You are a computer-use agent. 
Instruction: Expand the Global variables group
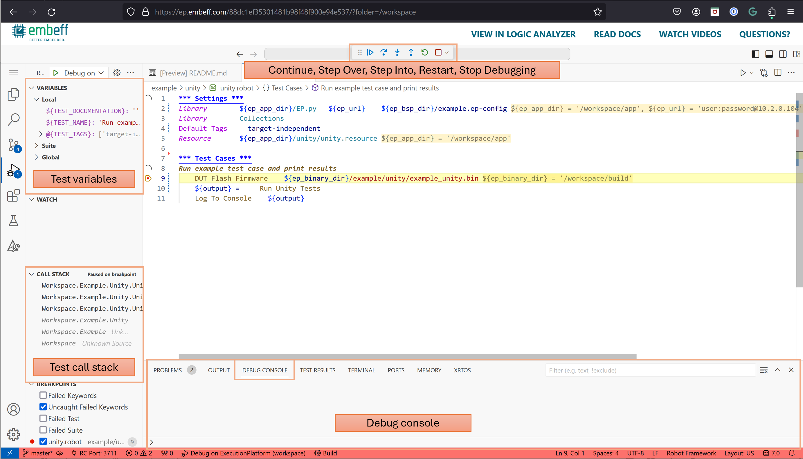[37, 157]
